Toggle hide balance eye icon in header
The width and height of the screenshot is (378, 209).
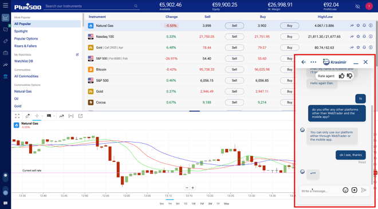(357, 6)
